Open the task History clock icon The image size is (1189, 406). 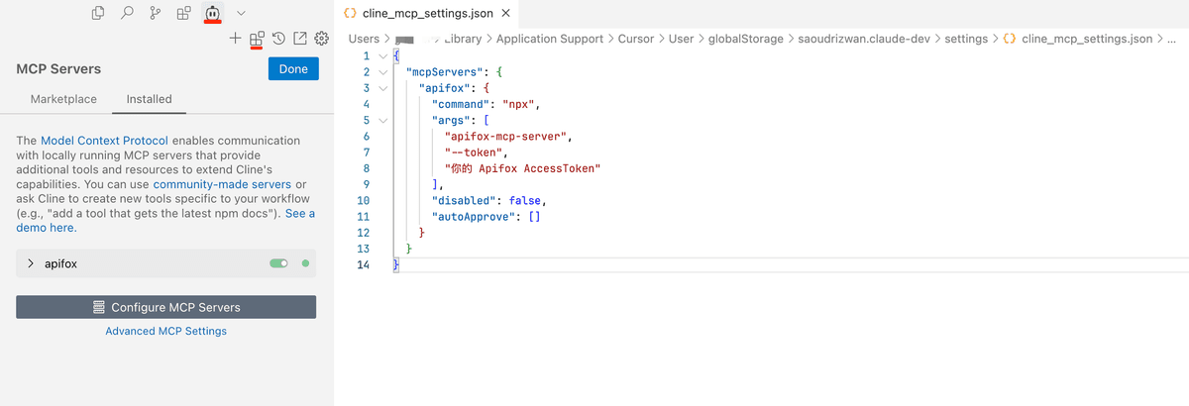(x=278, y=39)
